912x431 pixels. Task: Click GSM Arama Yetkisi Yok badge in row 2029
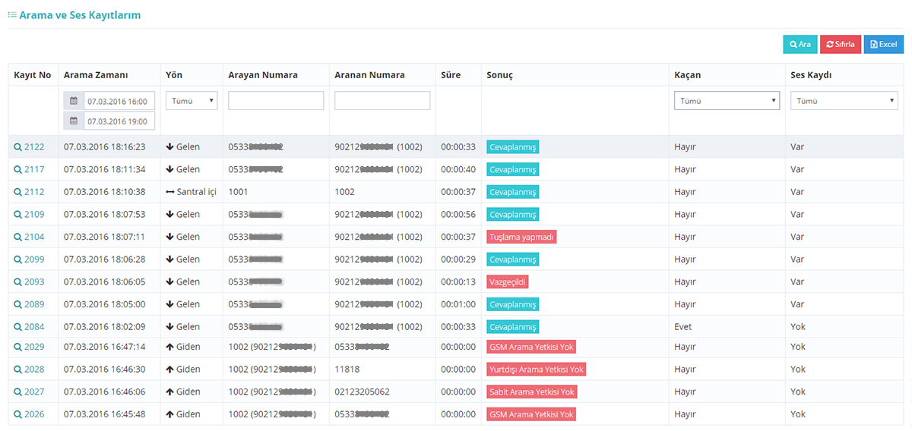click(530, 347)
